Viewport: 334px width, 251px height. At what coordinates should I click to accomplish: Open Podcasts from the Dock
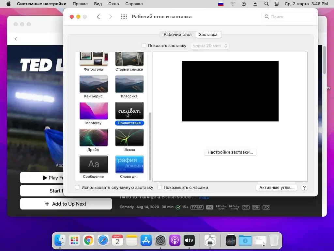click(x=175, y=241)
